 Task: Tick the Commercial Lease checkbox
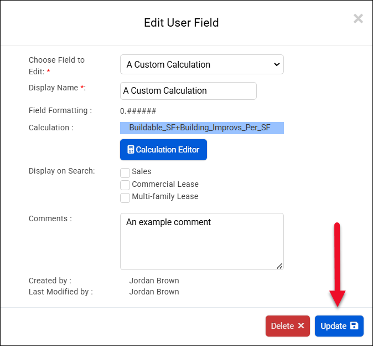[125, 185]
